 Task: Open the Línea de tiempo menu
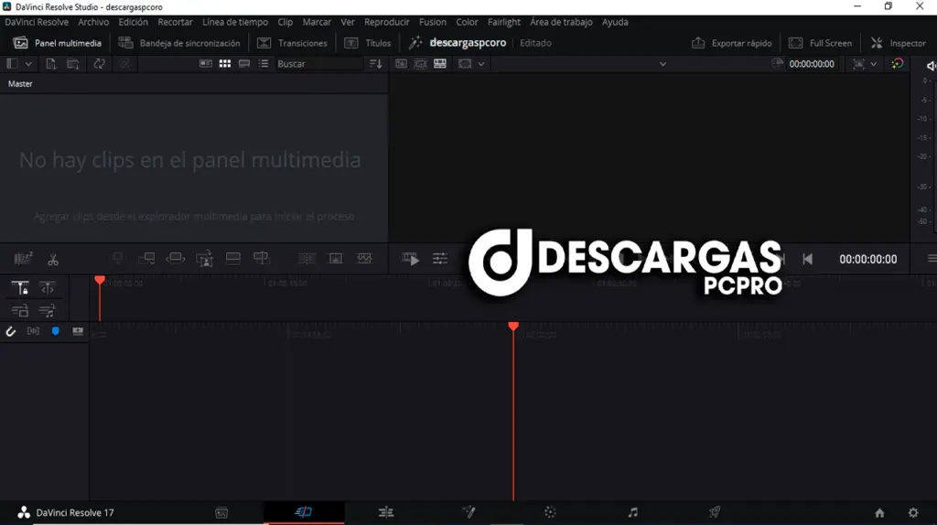pos(235,22)
